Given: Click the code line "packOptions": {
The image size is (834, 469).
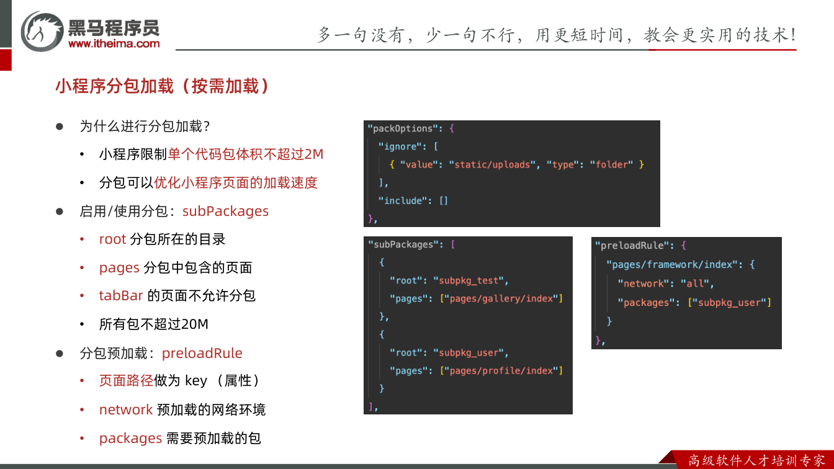Looking at the screenshot, I should (x=411, y=128).
